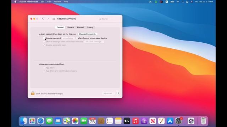Viewport: 227px width, 127px height.
Task: Open the Apple menu
Action: (x=15, y=2)
